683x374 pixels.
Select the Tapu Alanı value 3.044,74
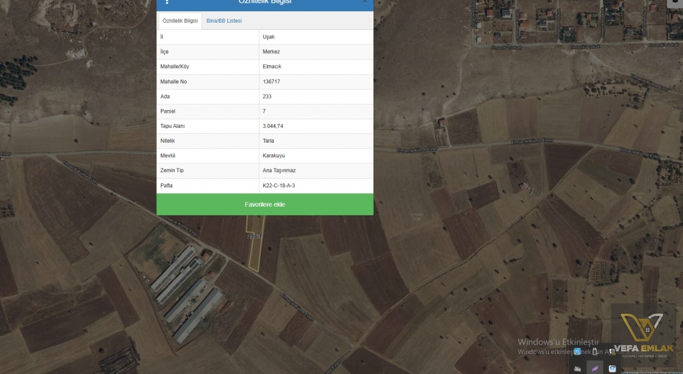click(273, 126)
